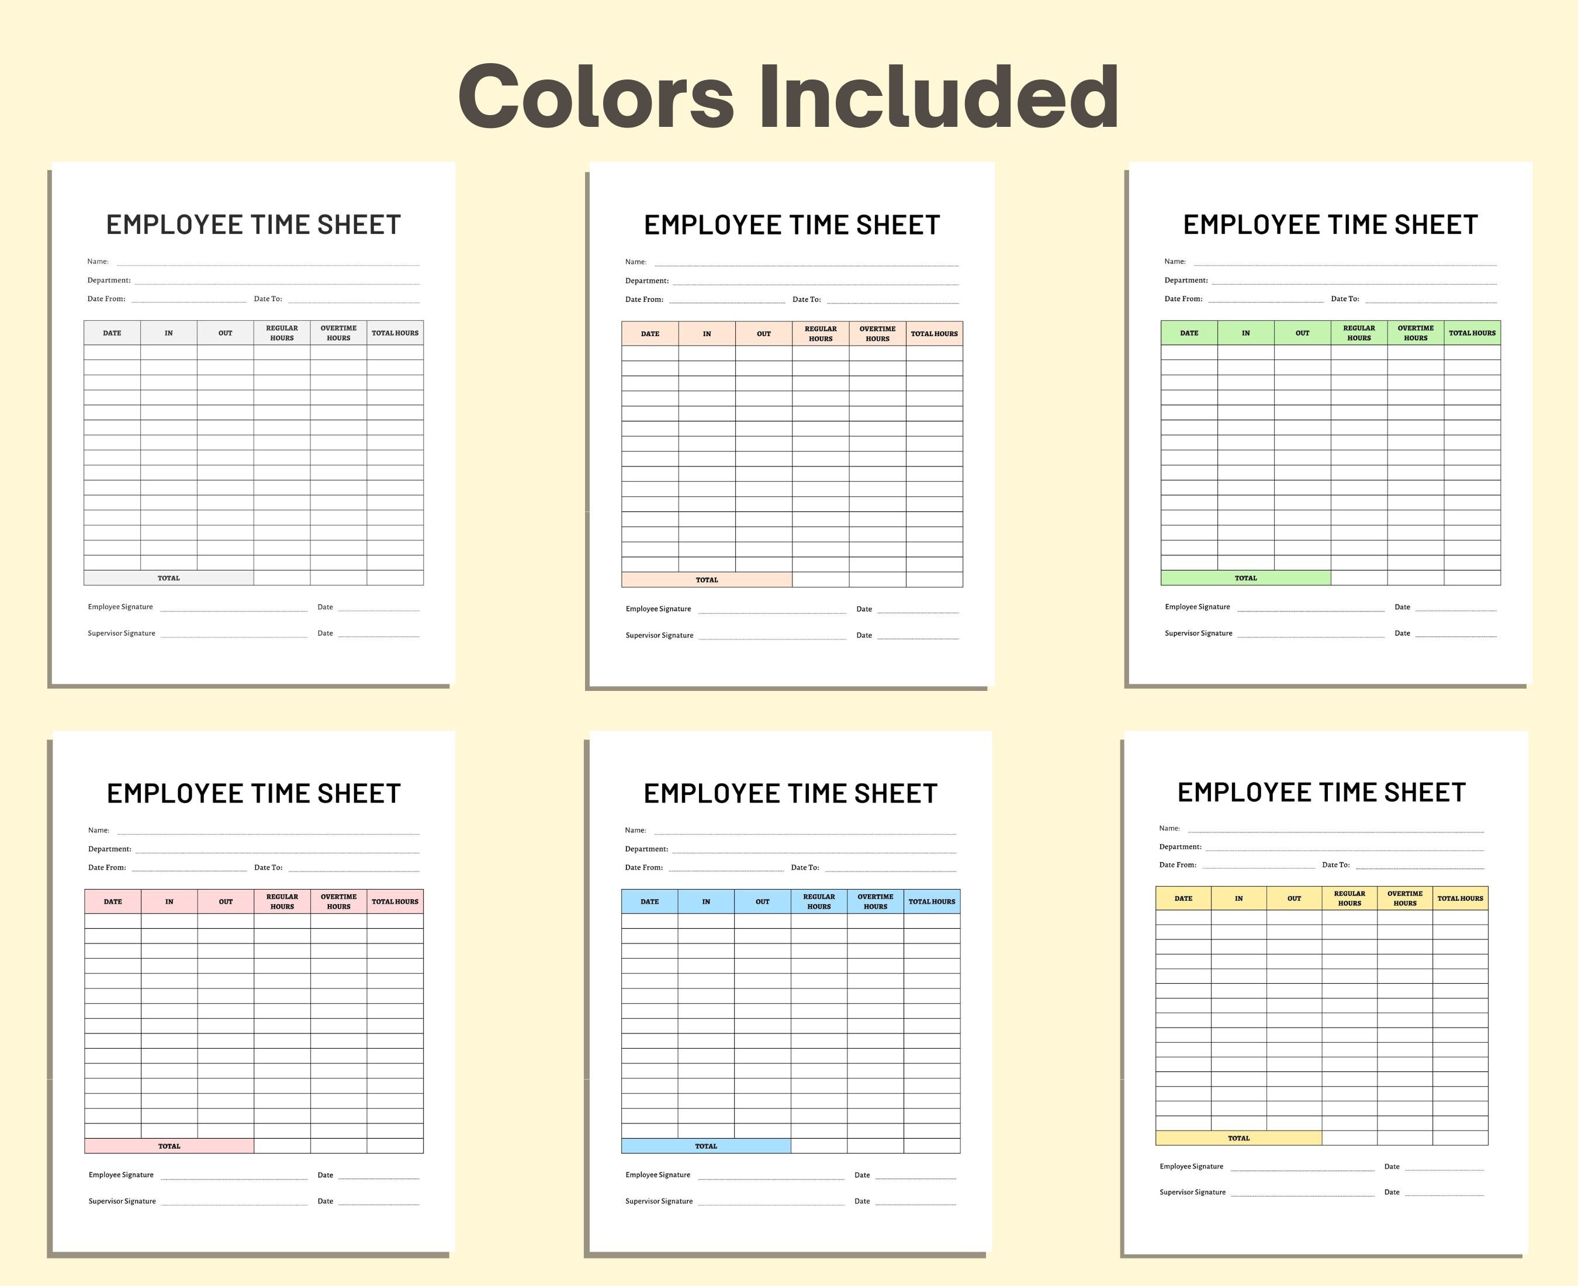Image resolution: width=1578 pixels, height=1286 pixels.
Task: Click the Date From line on the pink sheet
Action: coord(189,869)
